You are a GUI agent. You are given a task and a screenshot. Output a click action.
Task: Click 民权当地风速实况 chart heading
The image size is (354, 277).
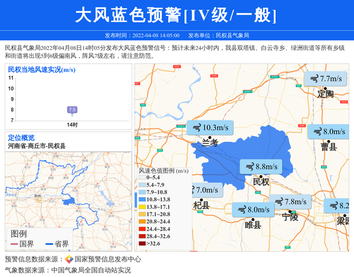[x=42, y=69]
